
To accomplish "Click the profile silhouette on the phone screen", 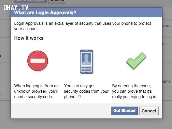I will pos(86,59).
